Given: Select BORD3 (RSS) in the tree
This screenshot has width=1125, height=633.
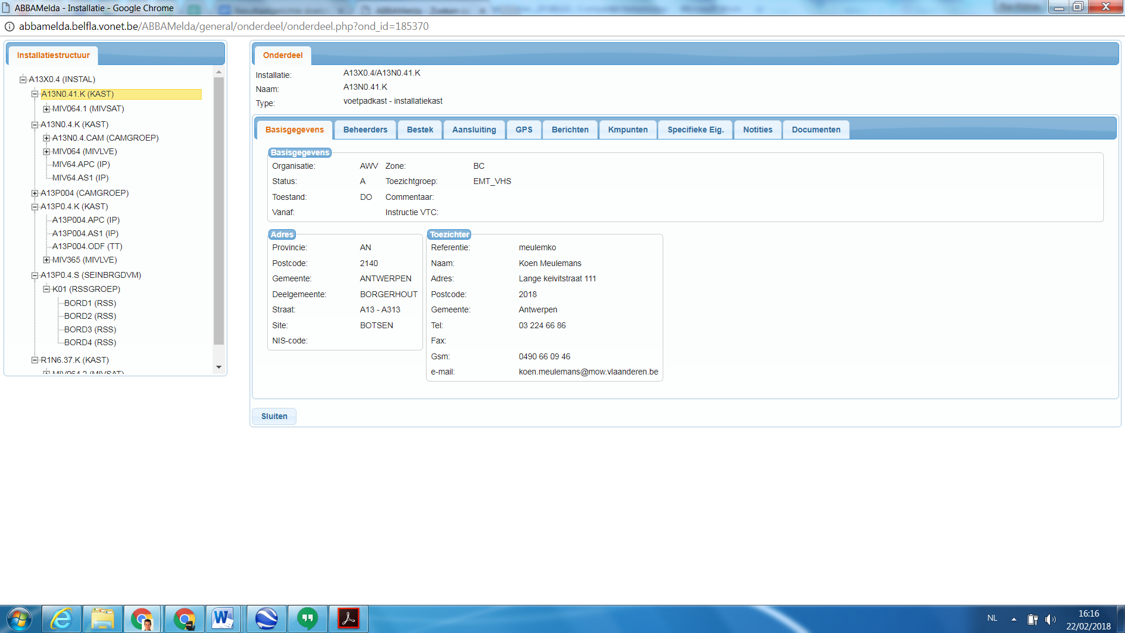Looking at the screenshot, I should (90, 329).
